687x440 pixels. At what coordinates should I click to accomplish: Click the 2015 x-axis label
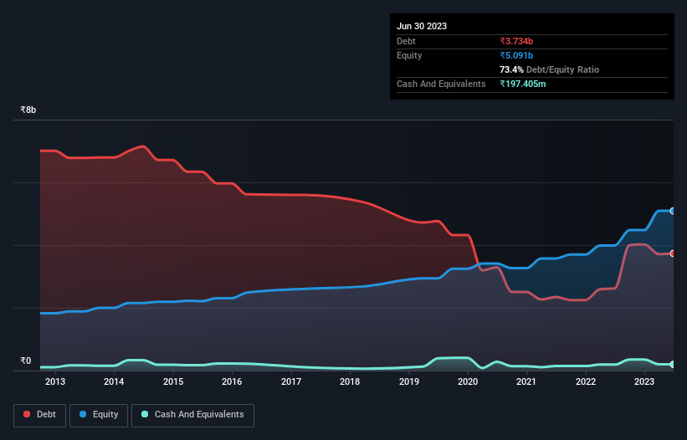173,381
